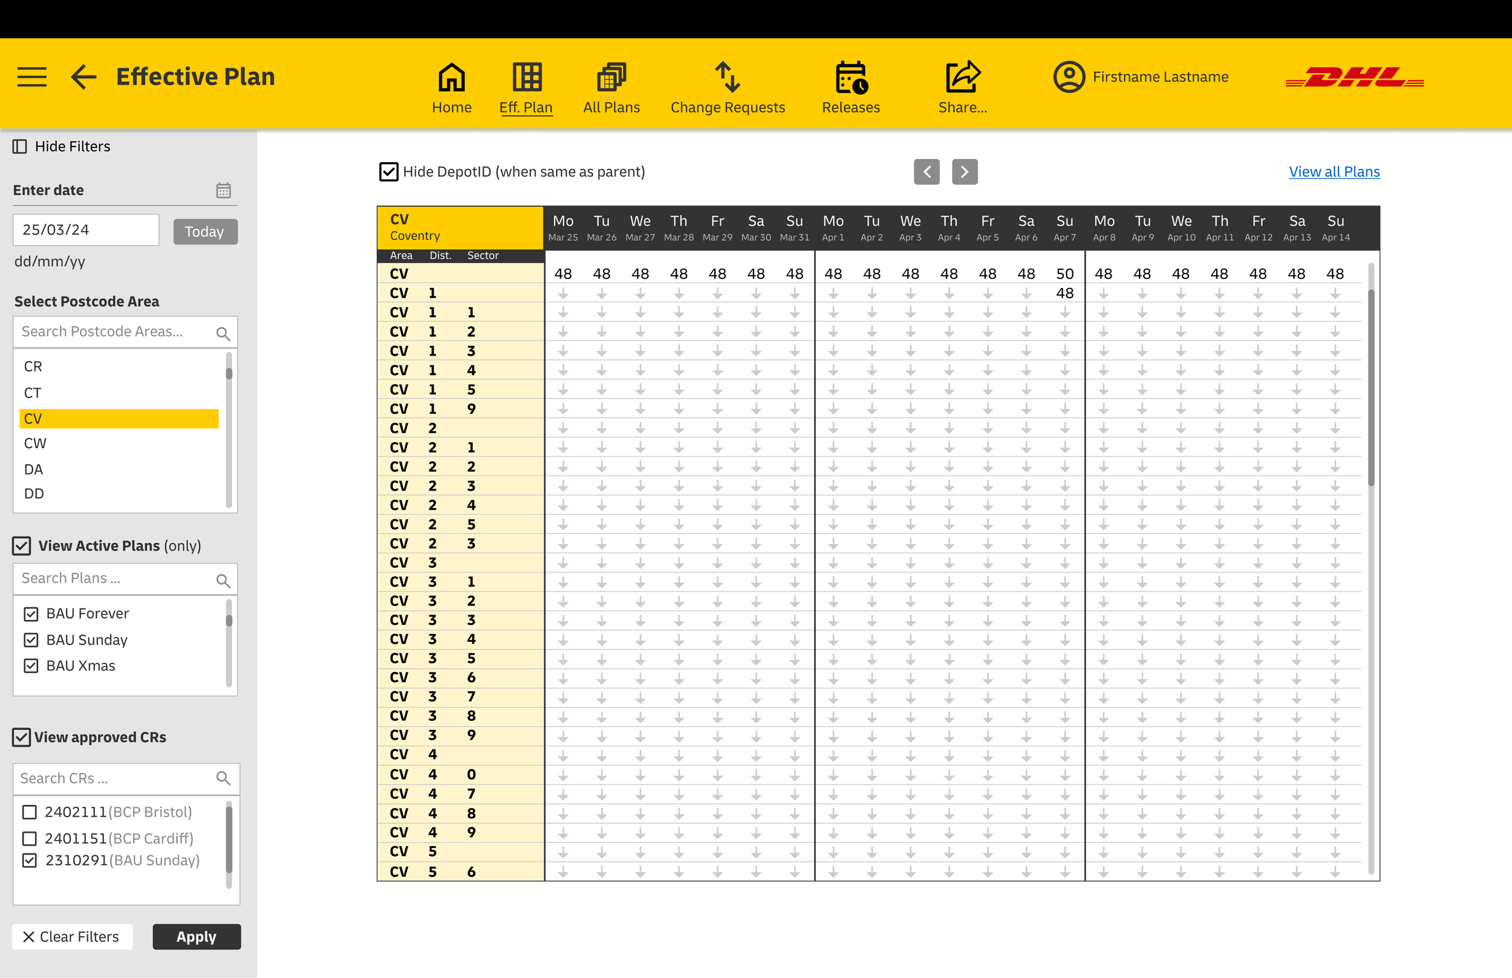Open the Releases calendar icon
This screenshot has height=978, width=1512.
(850, 77)
